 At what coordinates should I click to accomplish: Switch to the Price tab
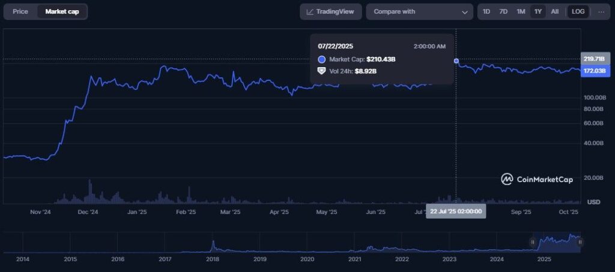pyautogui.click(x=20, y=11)
